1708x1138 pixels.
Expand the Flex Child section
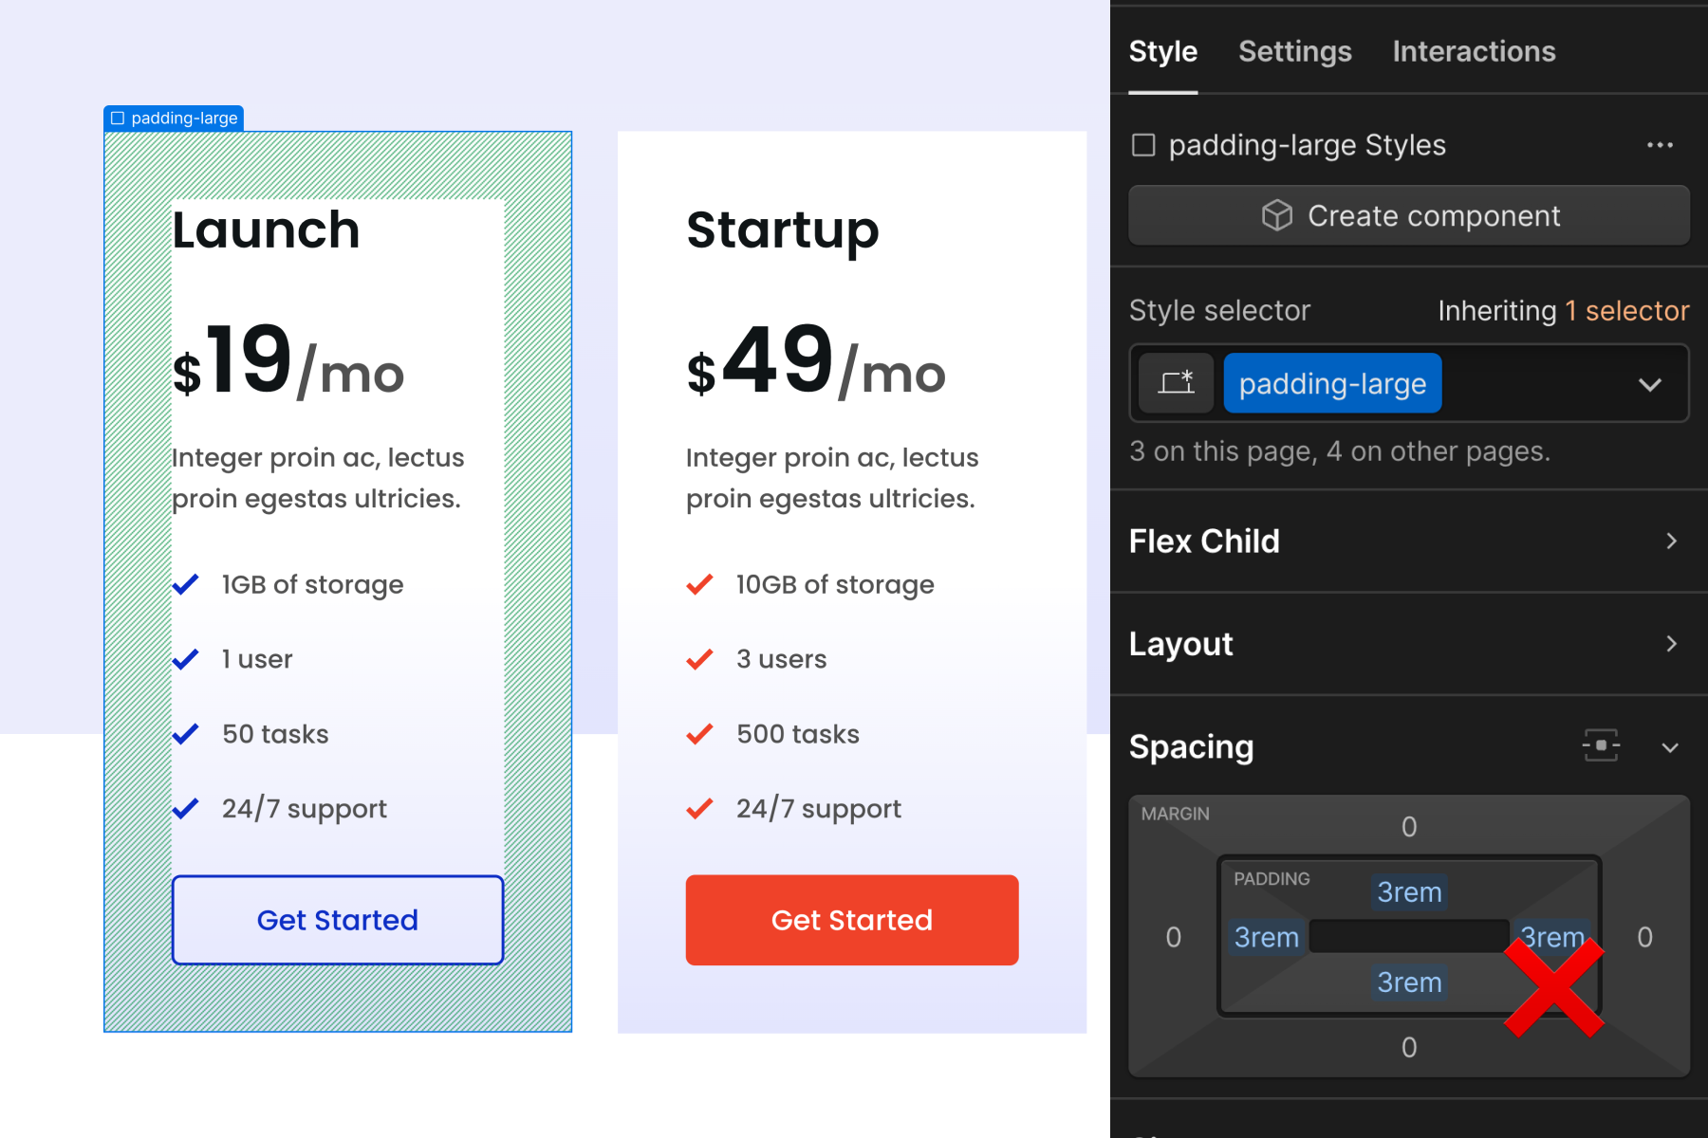(1408, 541)
